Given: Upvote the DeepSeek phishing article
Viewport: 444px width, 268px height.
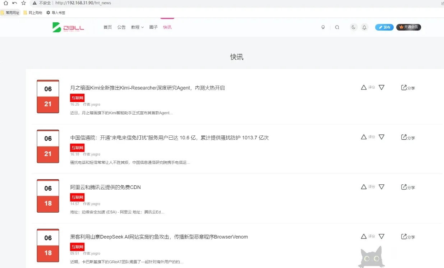Looking at the screenshot, I should pyautogui.click(x=364, y=236).
